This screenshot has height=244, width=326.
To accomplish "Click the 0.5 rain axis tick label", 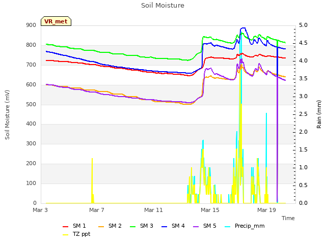I will click(303, 185).
